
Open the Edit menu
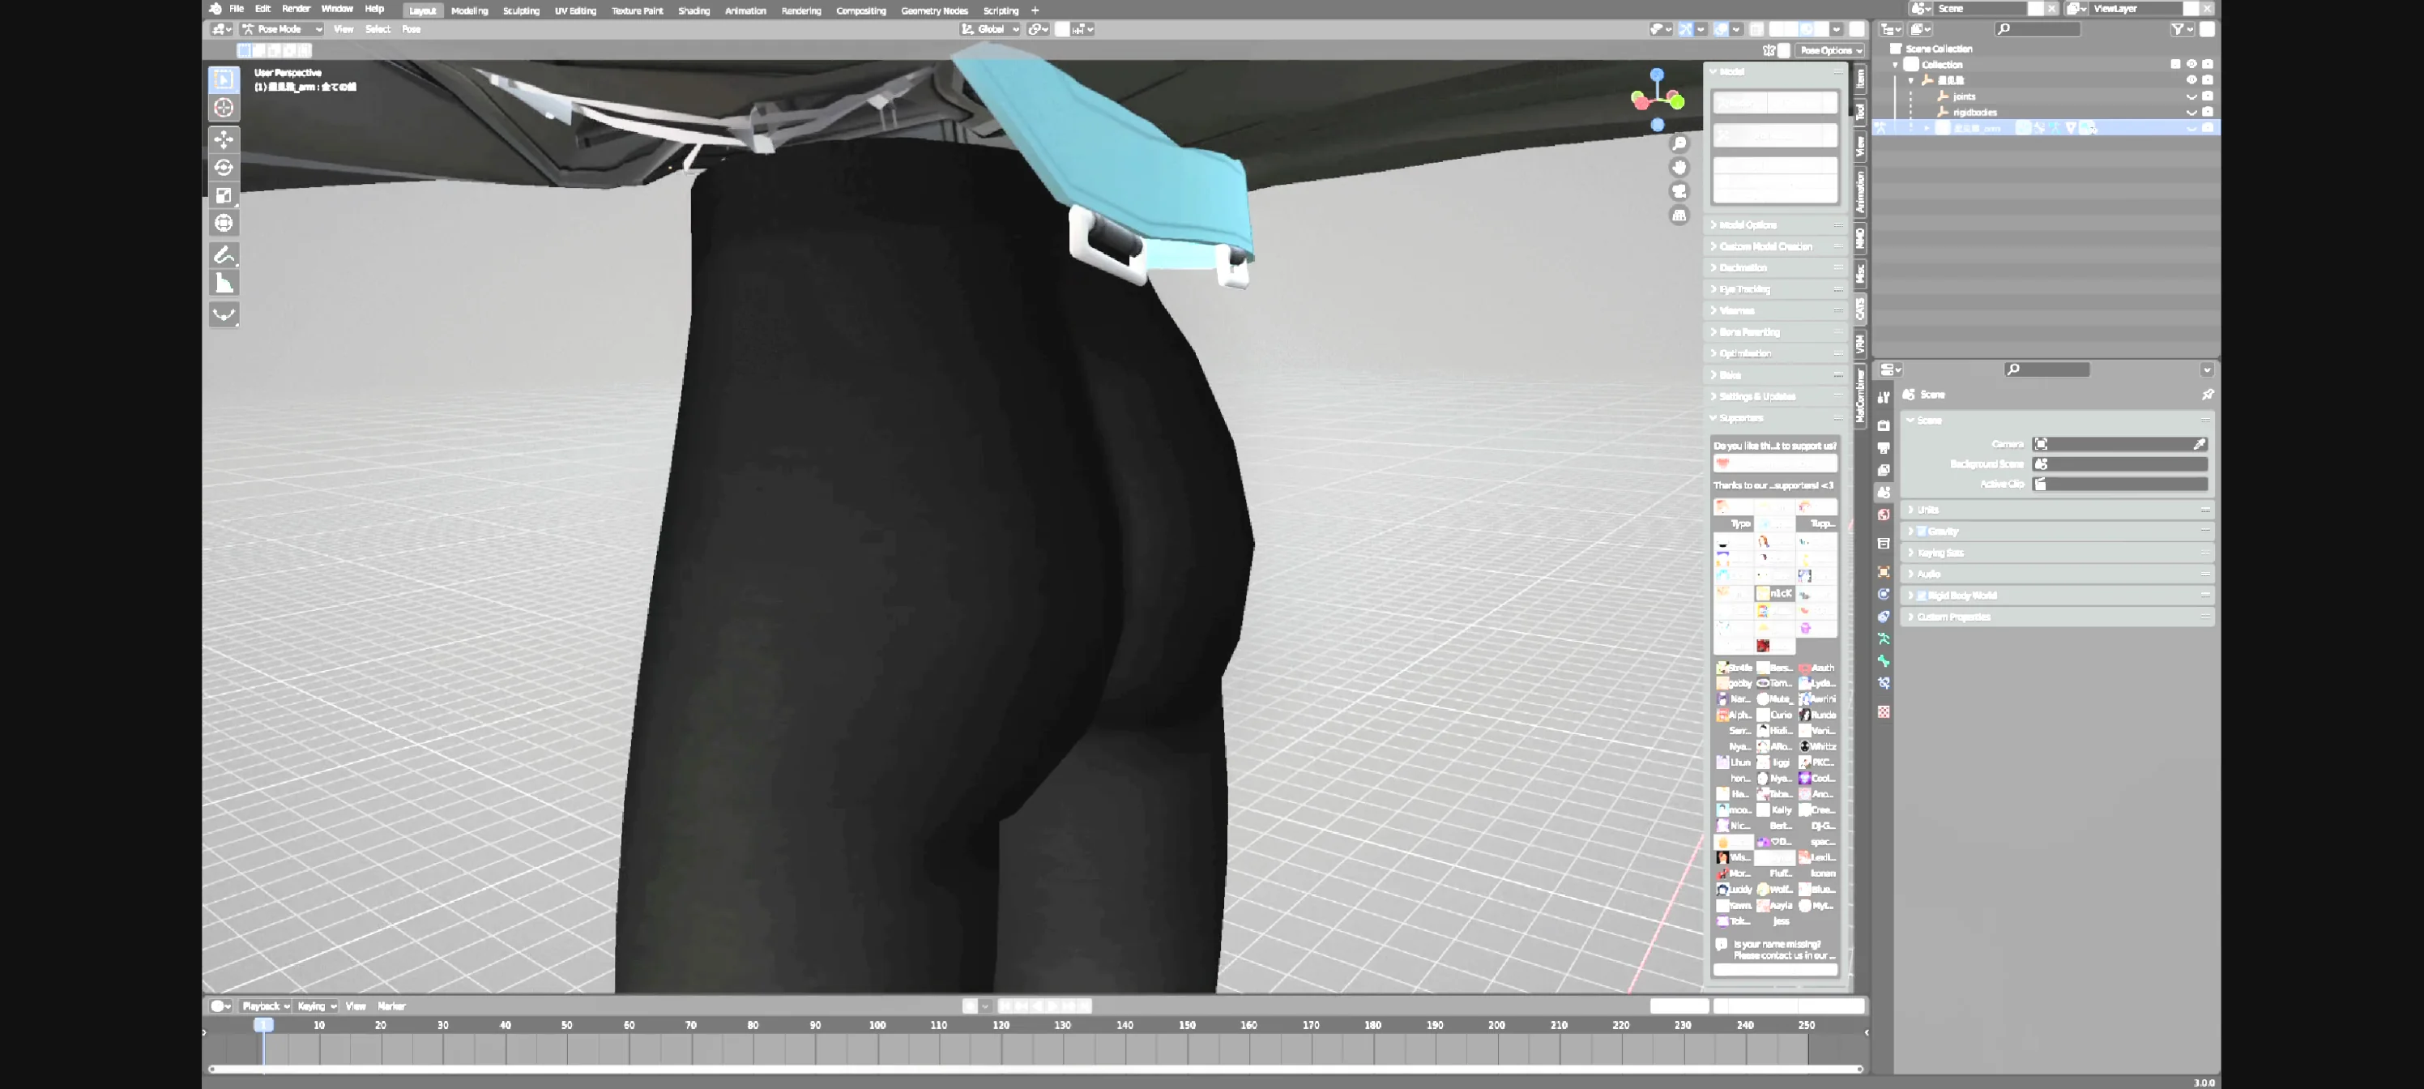pos(262,8)
